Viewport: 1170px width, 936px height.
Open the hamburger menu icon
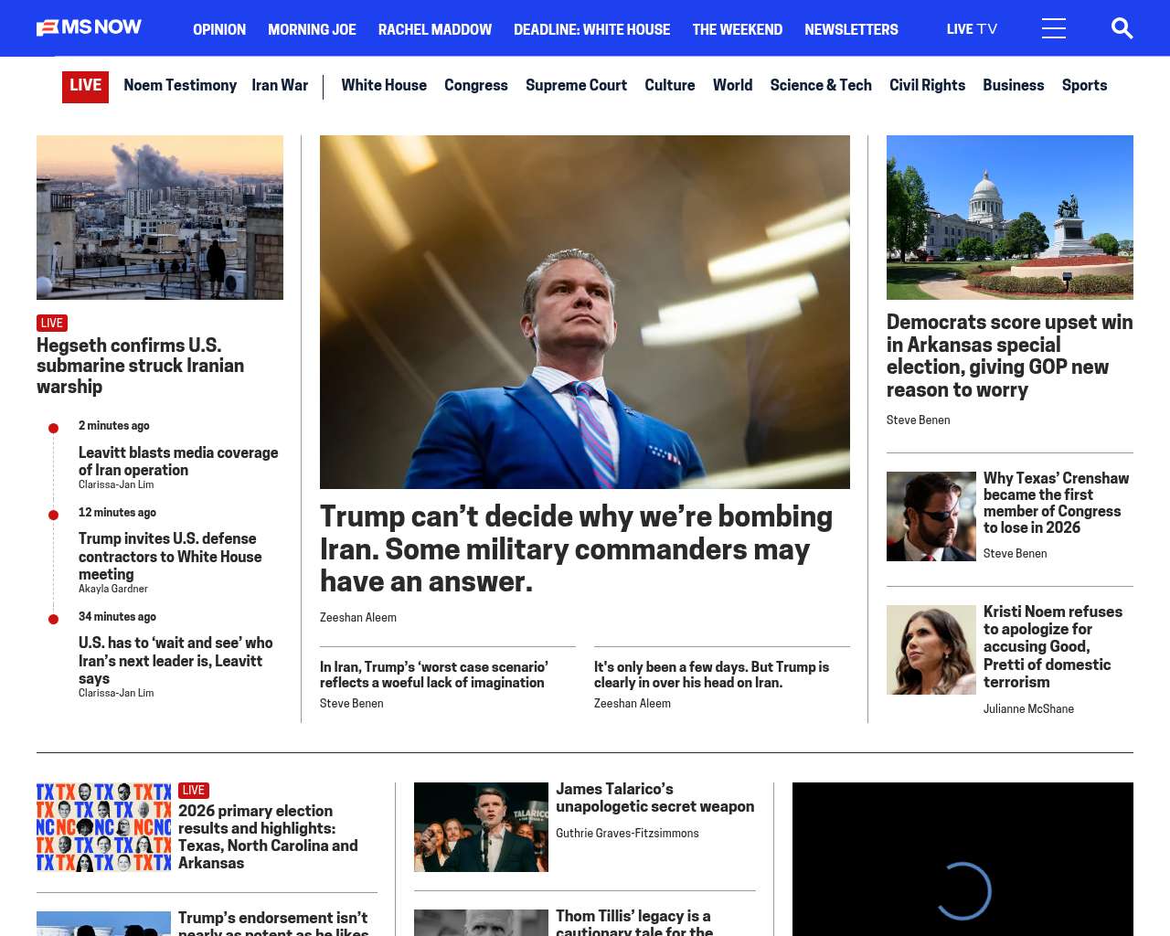click(1053, 28)
